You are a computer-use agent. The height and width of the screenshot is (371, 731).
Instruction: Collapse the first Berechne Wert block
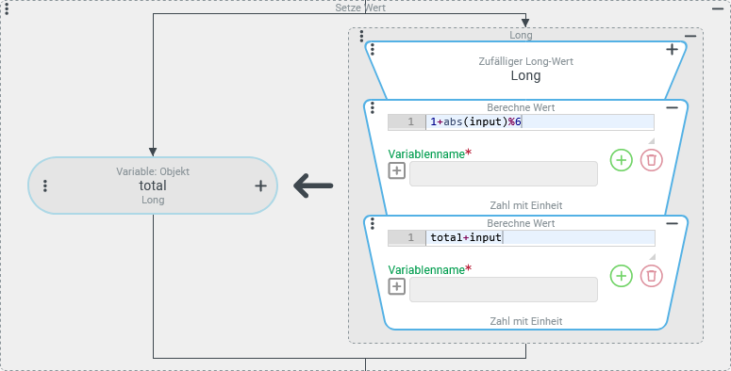coord(672,107)
